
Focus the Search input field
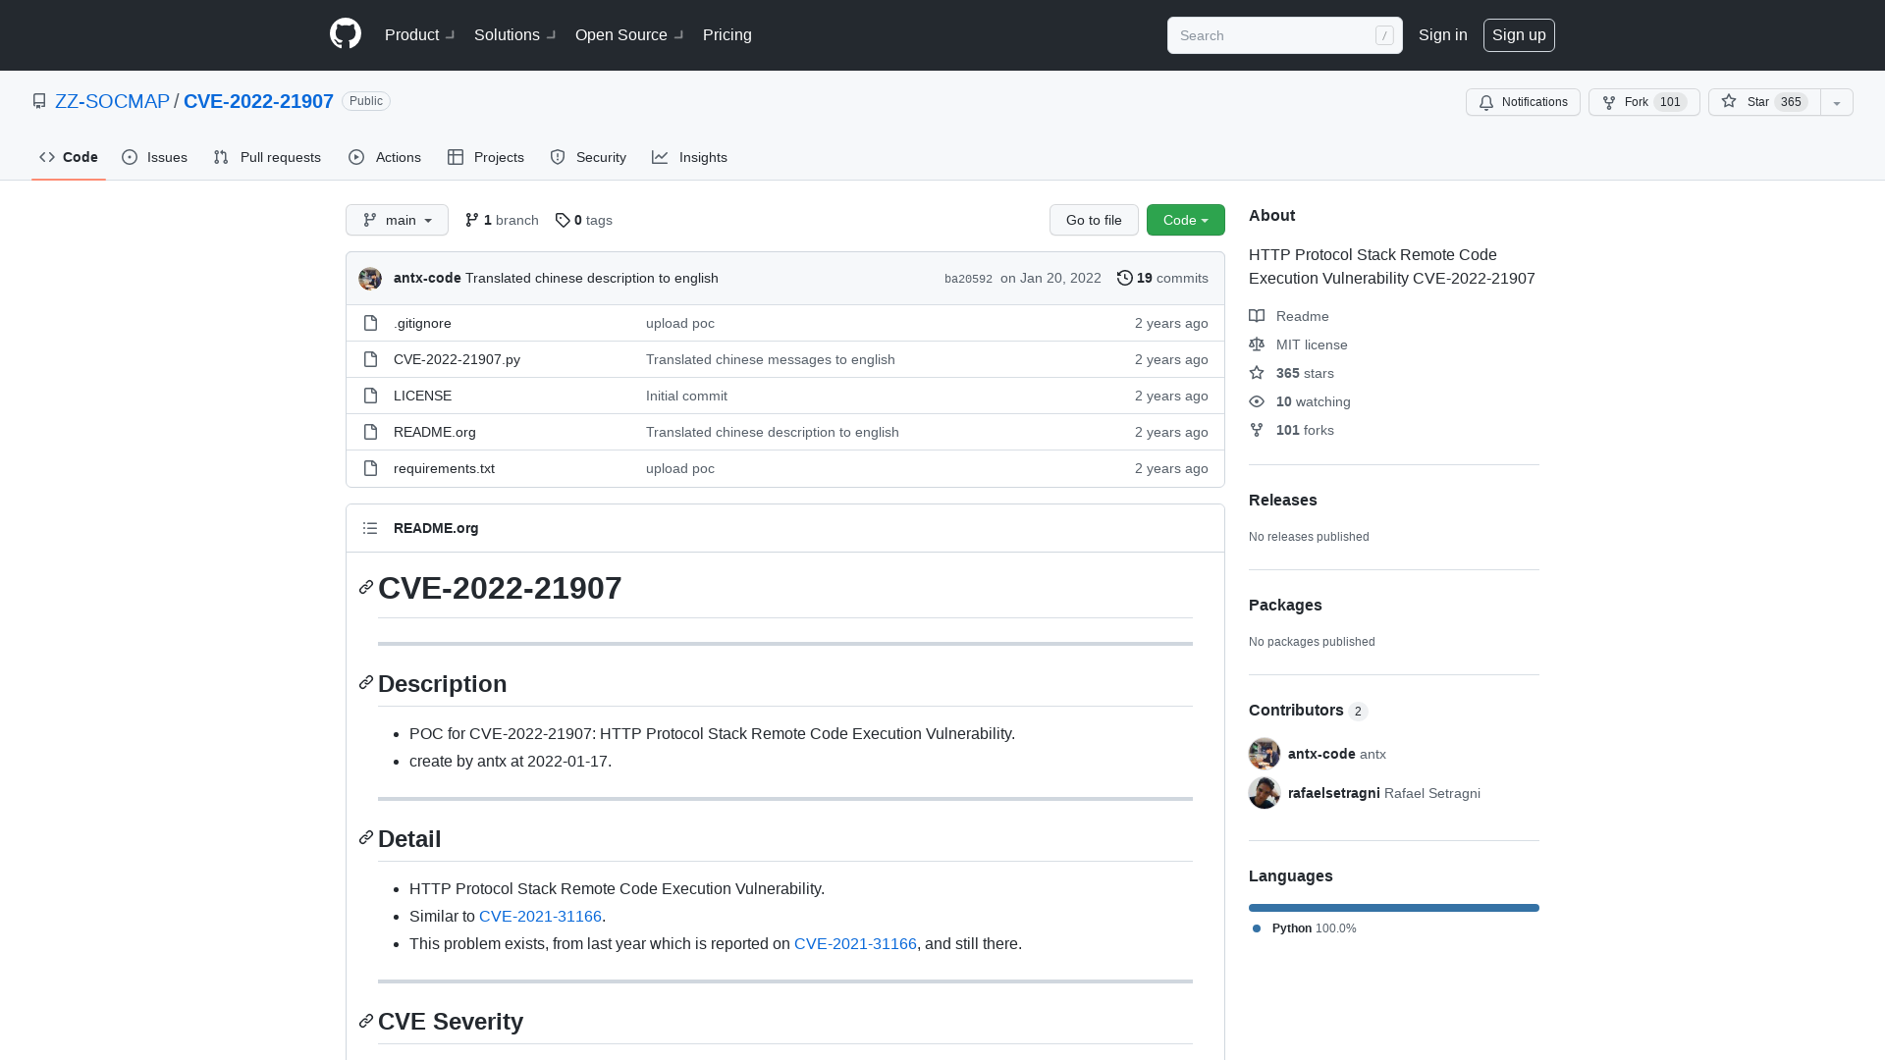coord(1284,35)
